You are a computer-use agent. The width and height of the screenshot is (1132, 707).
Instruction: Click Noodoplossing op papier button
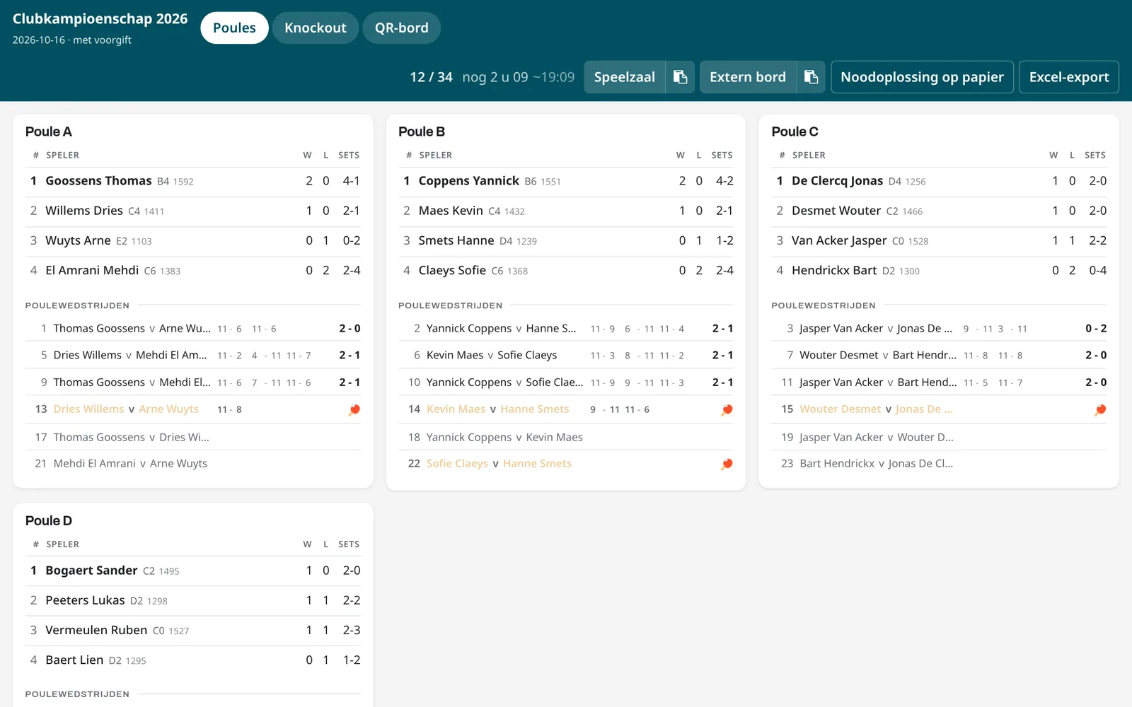pos(922,77)
